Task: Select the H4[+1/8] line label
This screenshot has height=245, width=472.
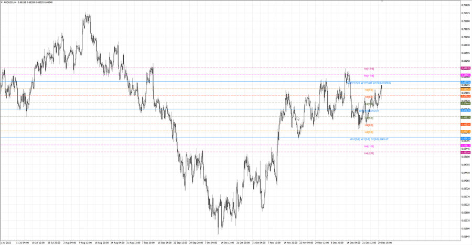Action: [369, 76]
